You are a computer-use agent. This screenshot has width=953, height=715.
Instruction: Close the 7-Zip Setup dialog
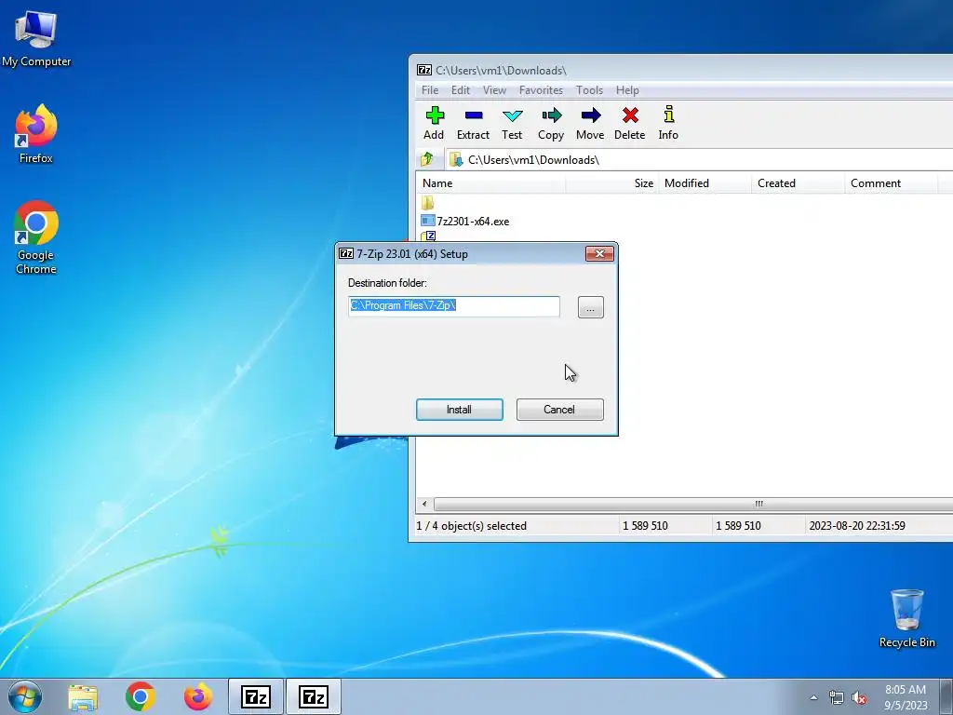point(599,253)
